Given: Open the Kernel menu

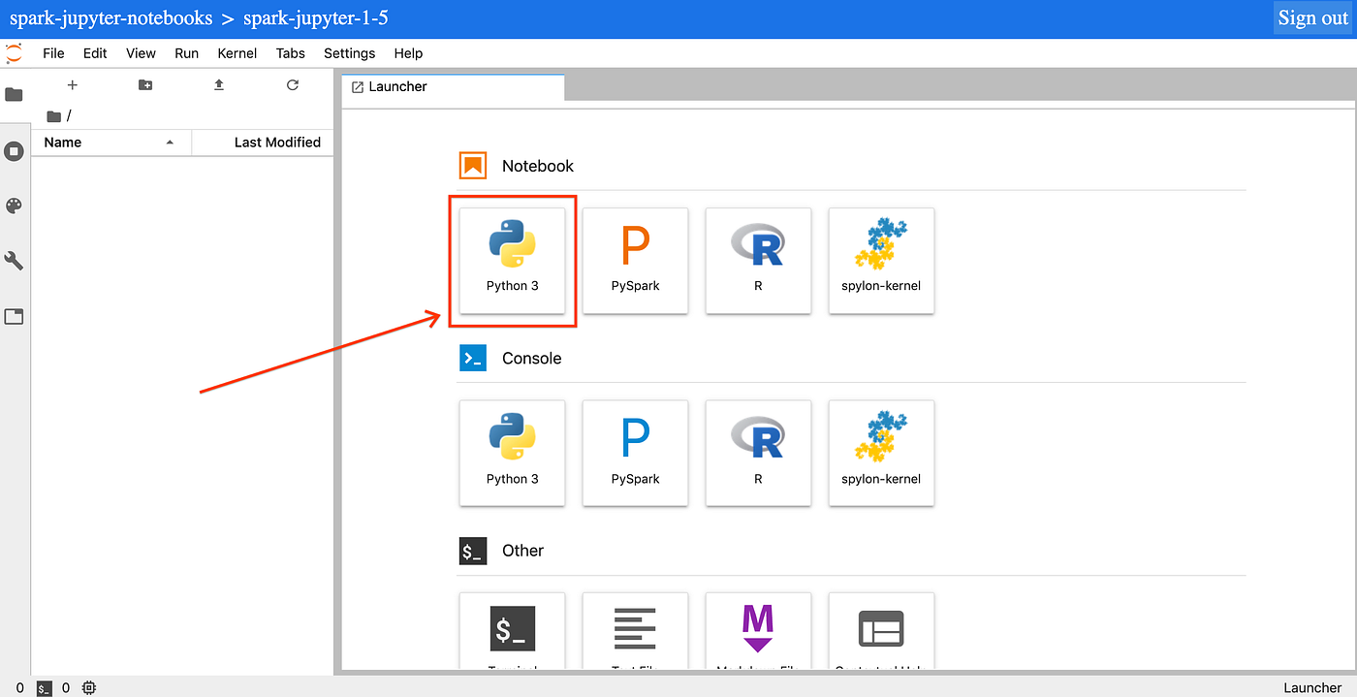Looking at the screenshot, I should (x=237, y=53).
